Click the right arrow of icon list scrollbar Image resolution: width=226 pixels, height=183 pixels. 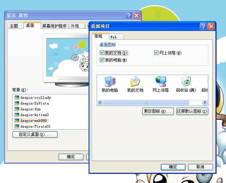(x=205, y=103)
